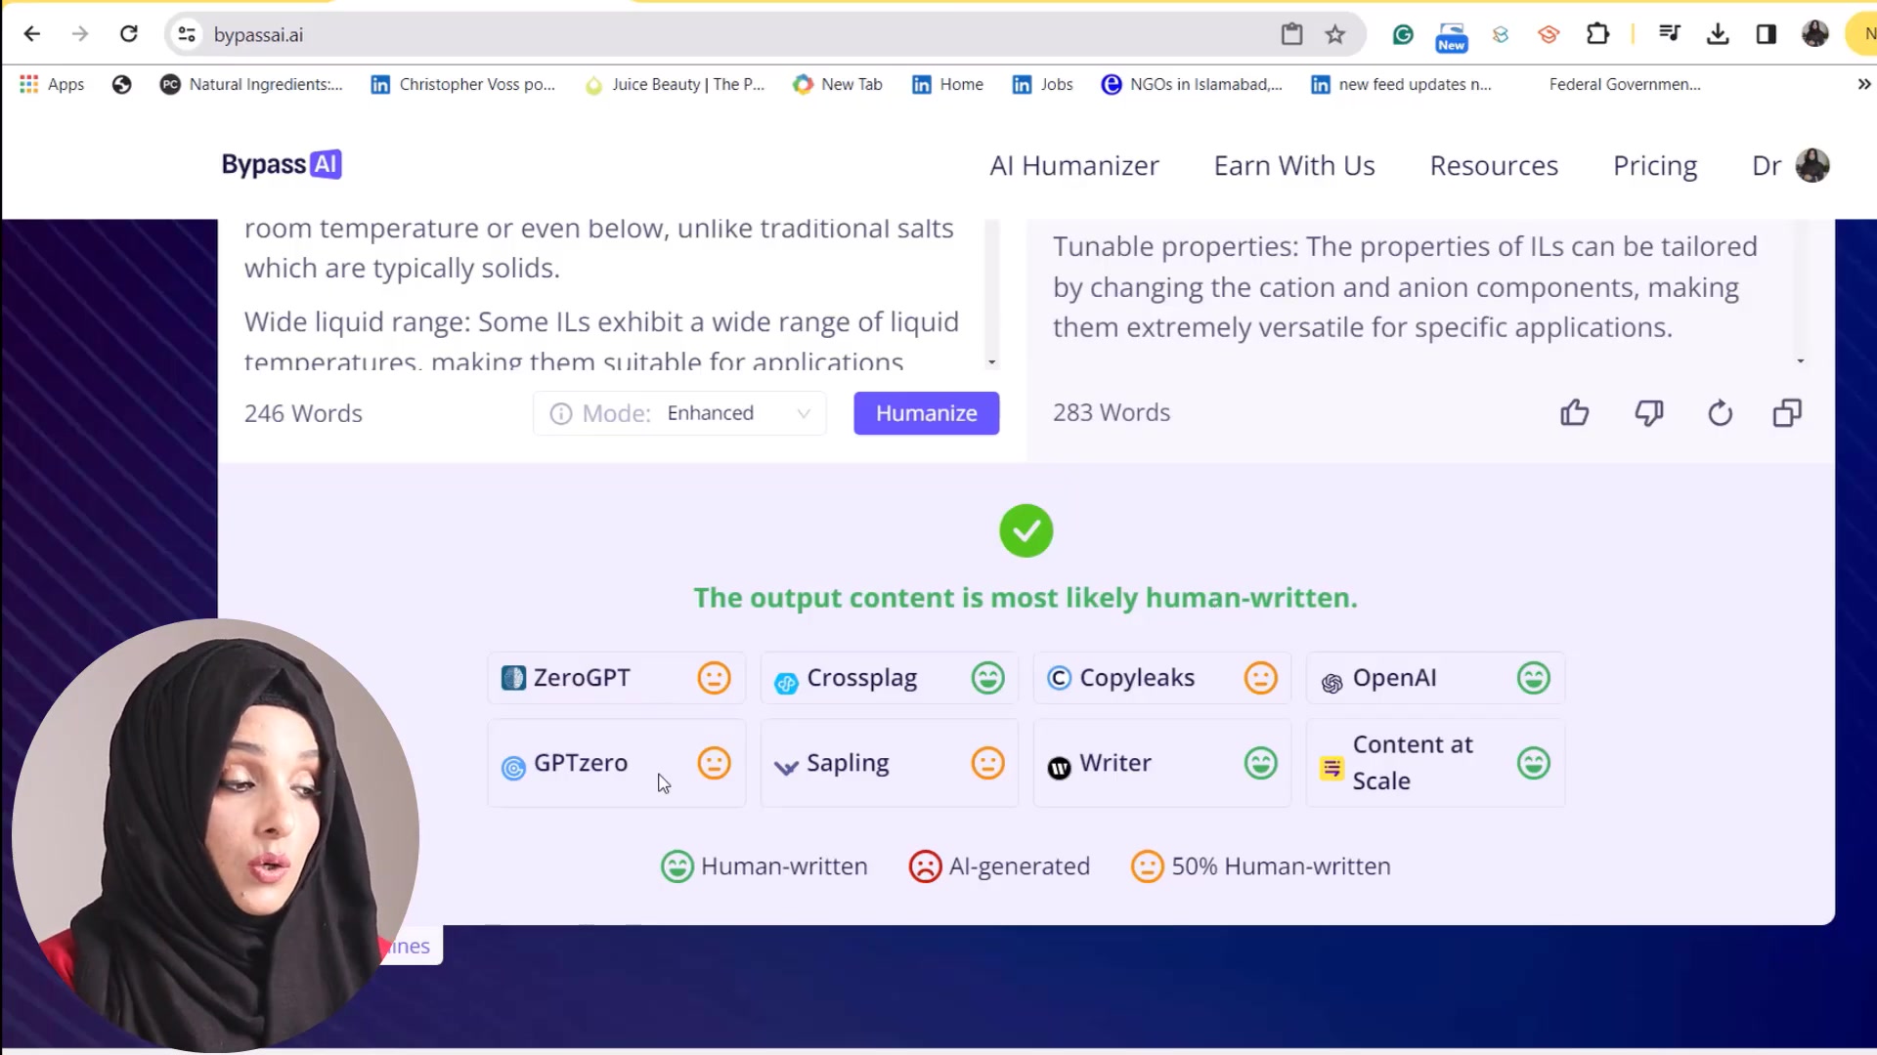Click the thumbs down feedback icon

(1649, 413)
